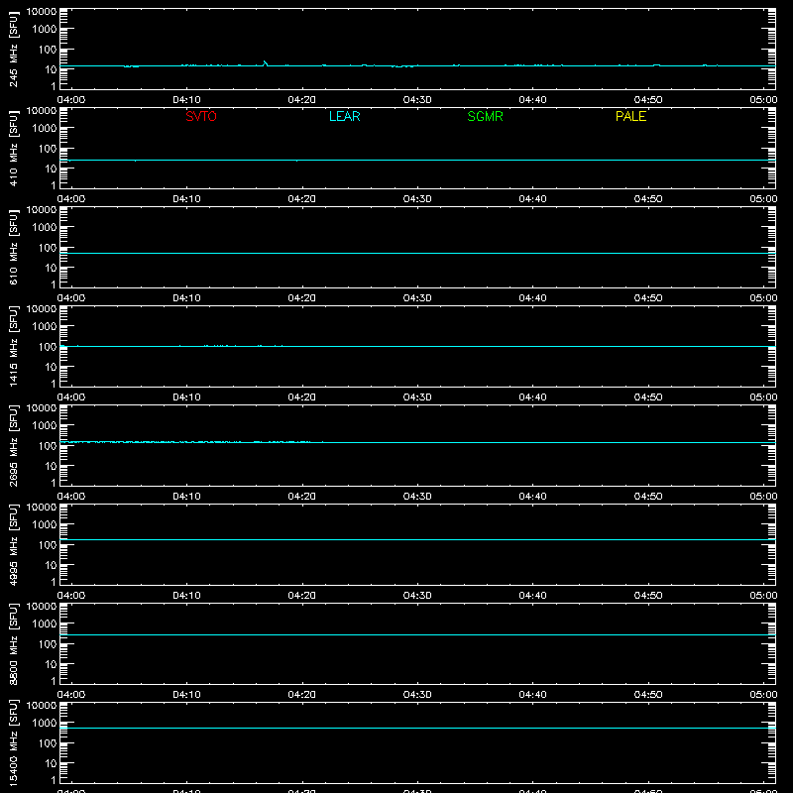The height and width of the screenshot is (793, 793).
Task: Click 100 y-axis label of 2695 MHz plot
Action: point(47,446)
